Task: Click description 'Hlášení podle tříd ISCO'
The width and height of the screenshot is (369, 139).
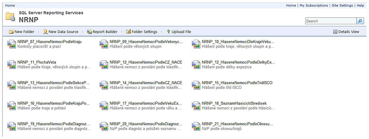Action: tap(222, 88)
